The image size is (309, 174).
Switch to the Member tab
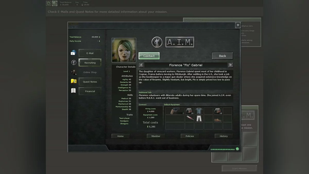pyautogui.click(x=156, y=136)
